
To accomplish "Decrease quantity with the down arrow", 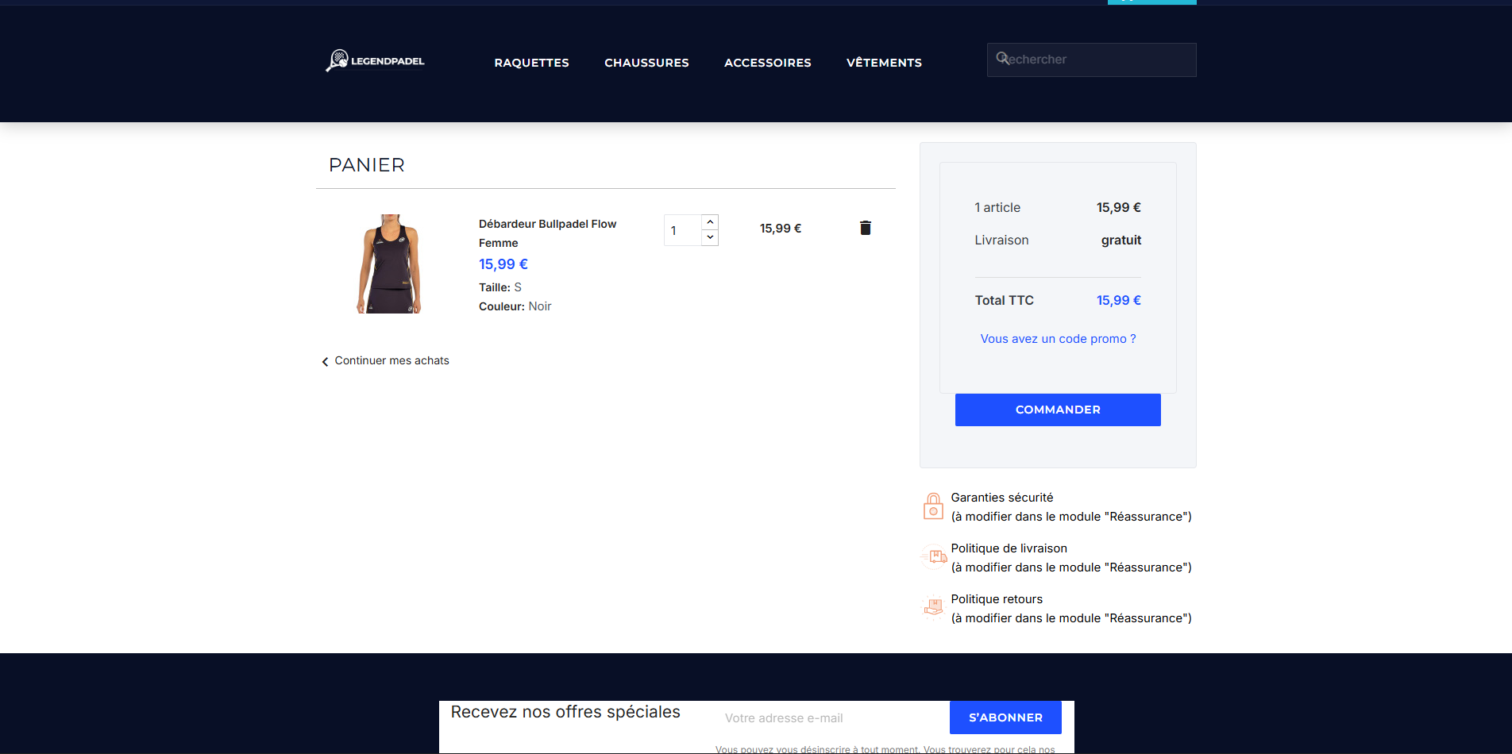I will [x=710, y=237].
